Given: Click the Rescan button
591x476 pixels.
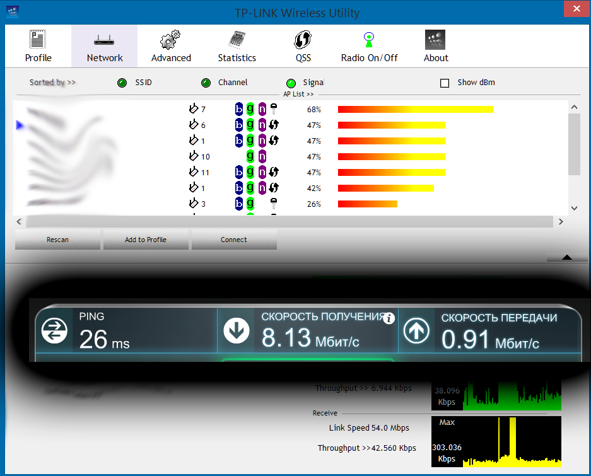Looking at the screenshot, I should pyautogui.click(x=57, y=240).
